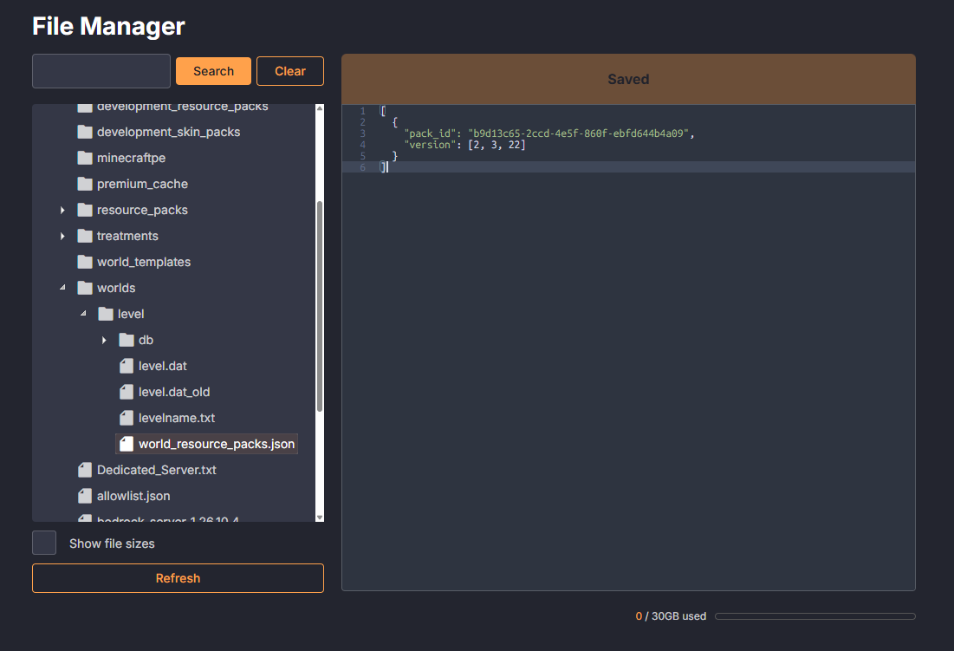Click the file tree scroll-up arrow
Screen dimensions: 954x651
pos(320,108)
